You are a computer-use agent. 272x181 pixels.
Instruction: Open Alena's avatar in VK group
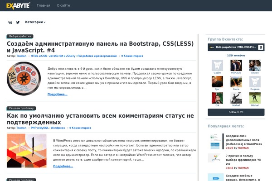pyautogui.click(x=236, y=81)
